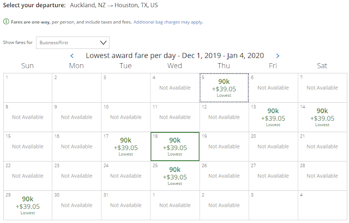Click the empty January 3 calendar cell
This screenshot has height=223, width=349.
pyautogui.click(x=273, y=205)
